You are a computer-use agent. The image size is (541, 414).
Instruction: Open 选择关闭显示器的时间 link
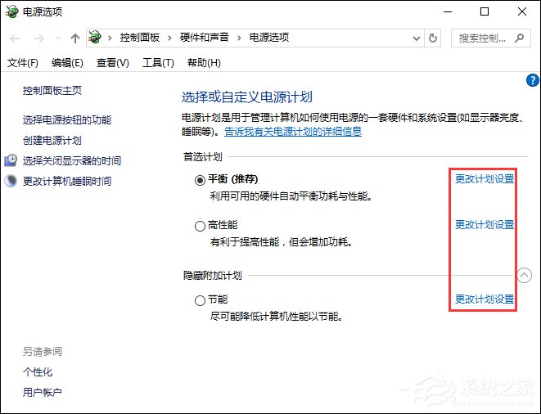(72, 160)
